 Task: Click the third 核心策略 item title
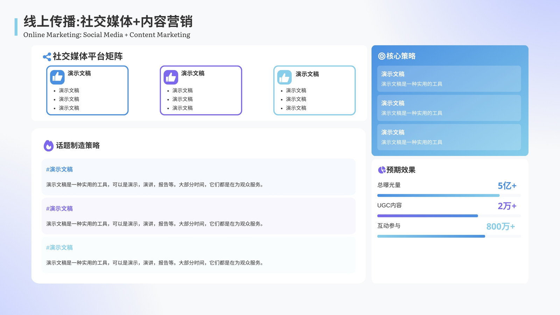click(x=393, y=132)
